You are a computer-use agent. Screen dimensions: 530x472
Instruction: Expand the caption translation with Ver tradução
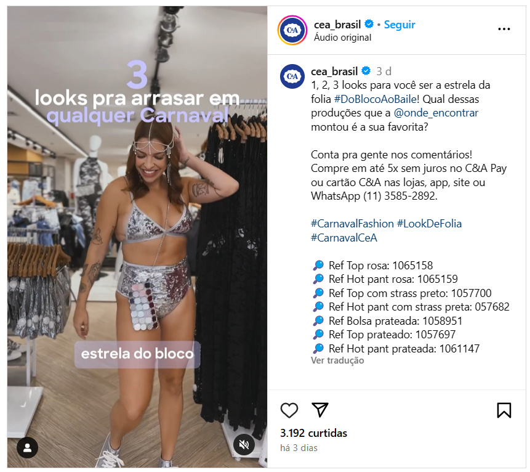pos(337,360)
